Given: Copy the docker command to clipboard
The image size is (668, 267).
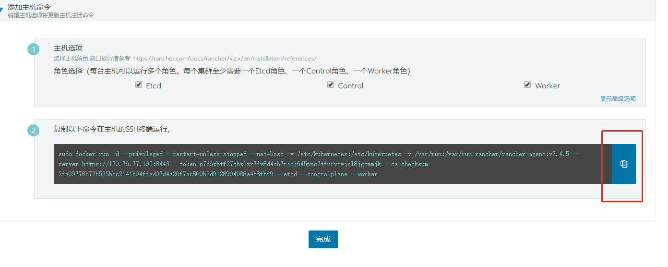Looking at the screenshot, I should (623, 164).
